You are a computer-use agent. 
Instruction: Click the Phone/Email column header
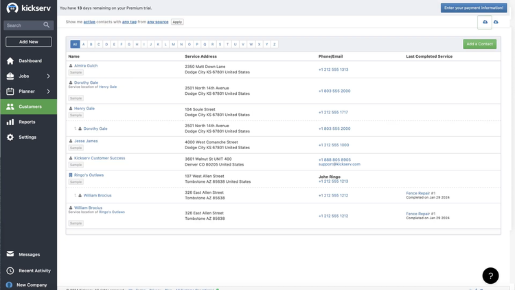click(330, 56)
